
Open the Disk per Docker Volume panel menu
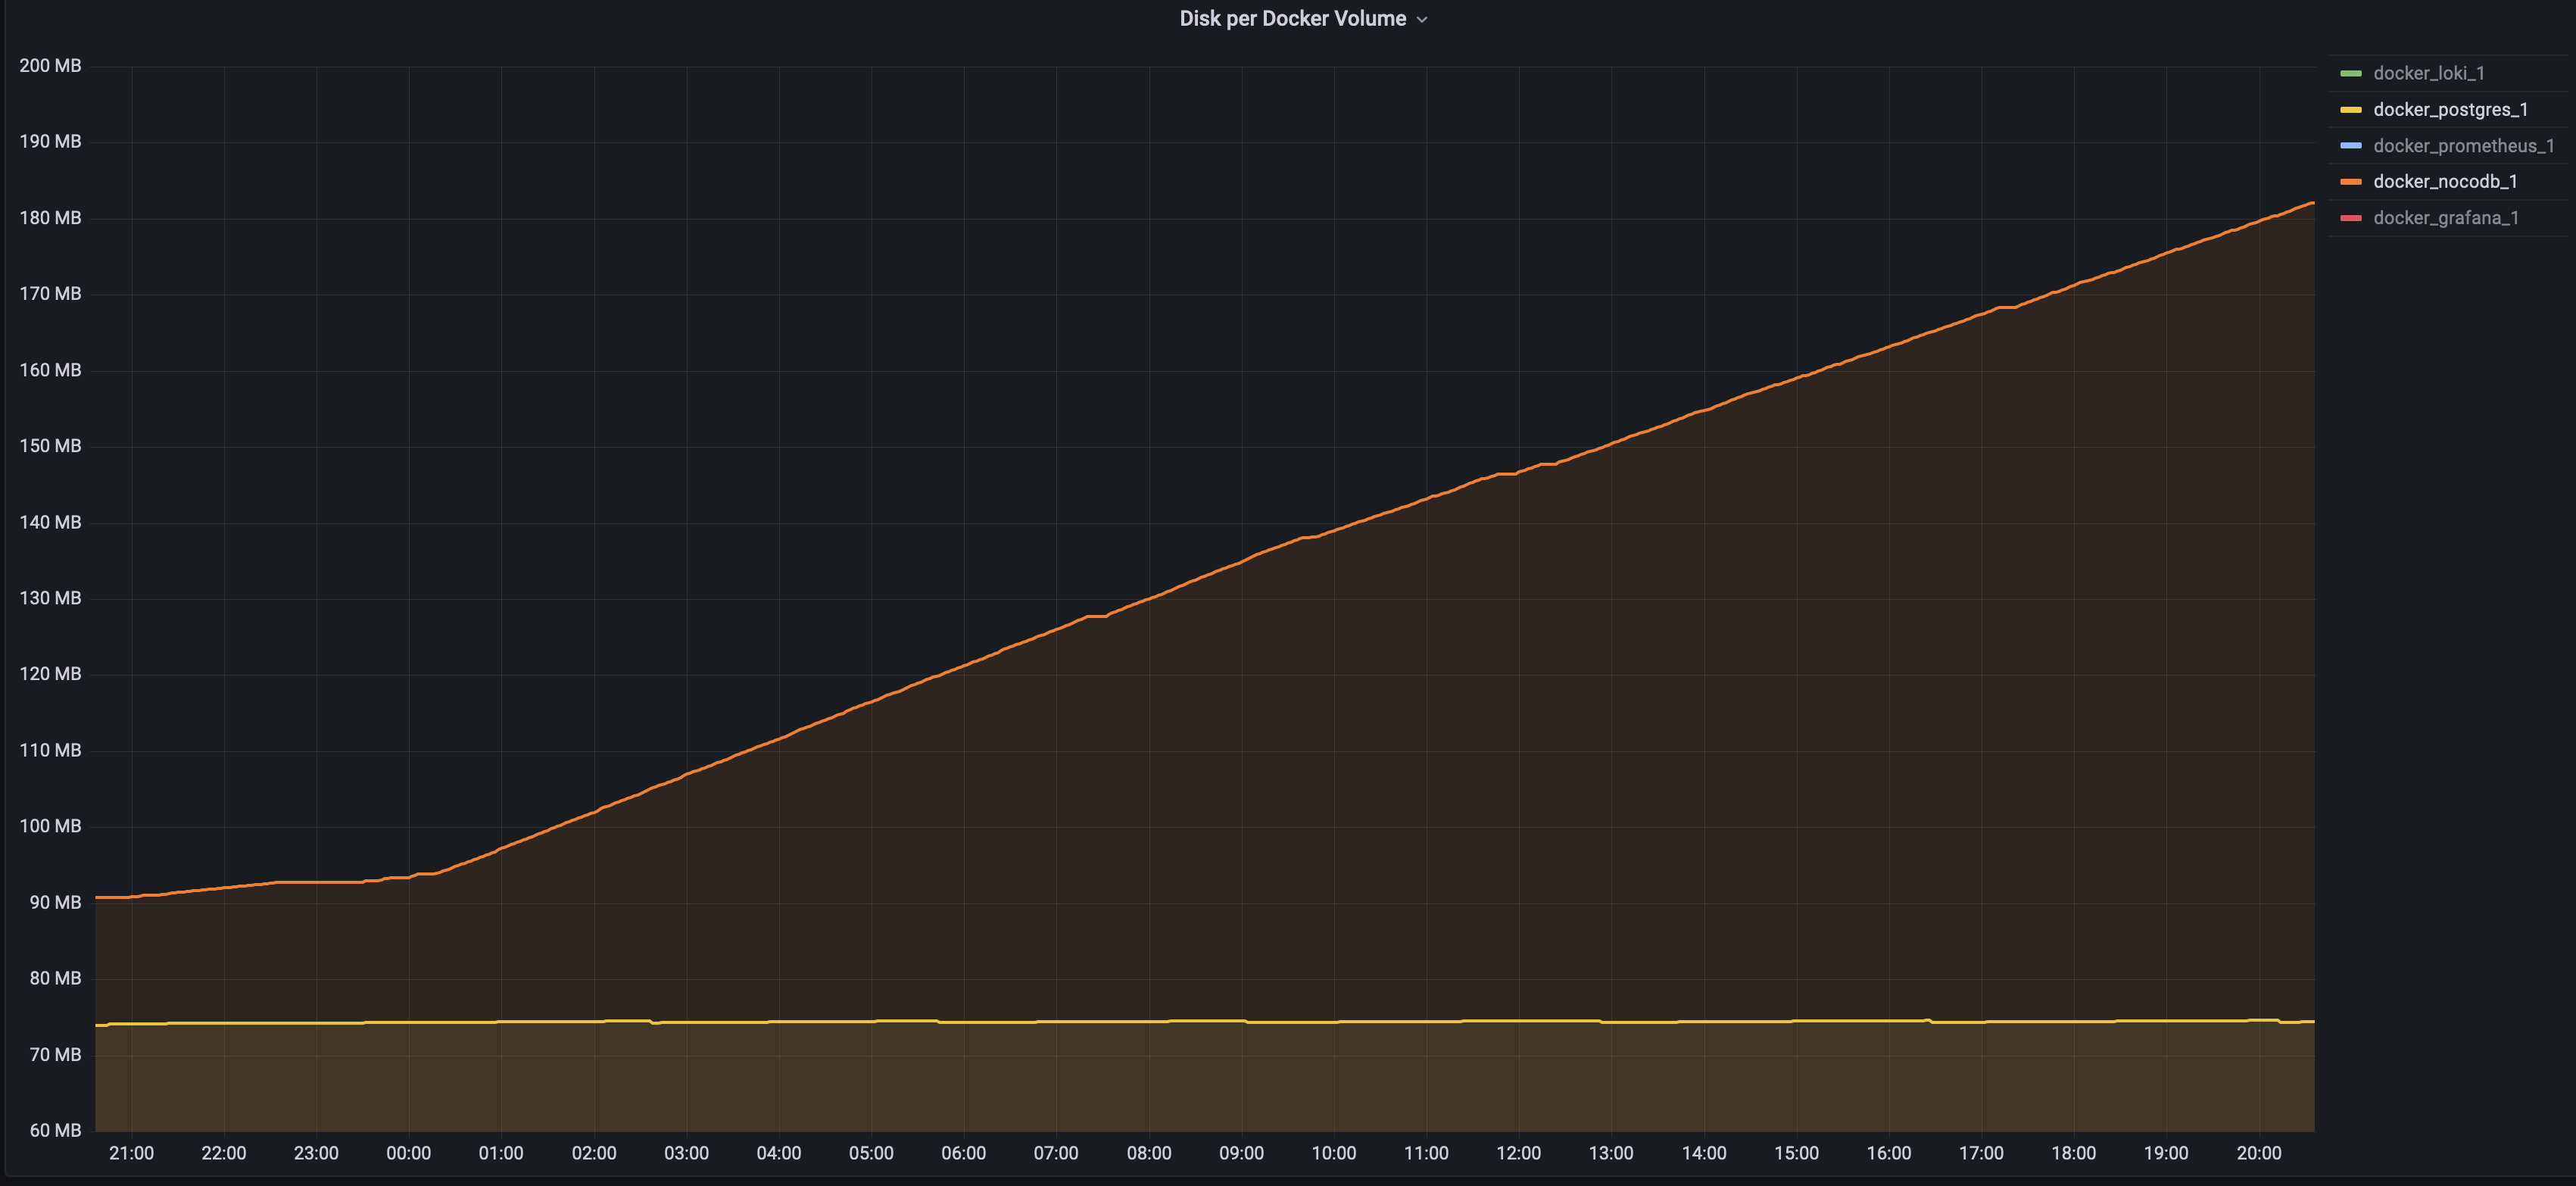click(1292, 19)
